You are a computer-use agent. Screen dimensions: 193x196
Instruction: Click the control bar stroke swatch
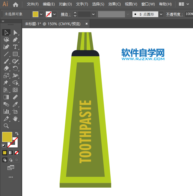coord(49,14)
